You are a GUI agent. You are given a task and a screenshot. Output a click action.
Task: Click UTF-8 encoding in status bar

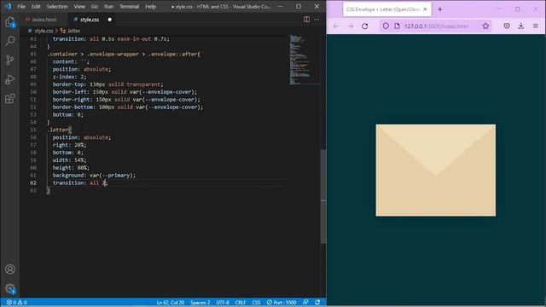point(223,303)
